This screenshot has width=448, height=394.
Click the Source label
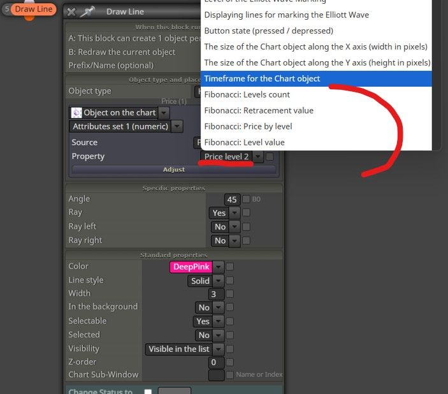click(x=84, y=142)
